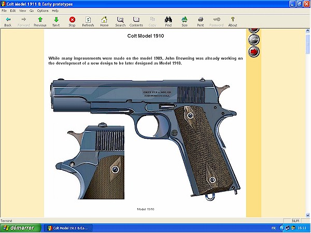311x233 pixels.
Task: Click the network tray icon next to clock
Action: point(287,228)
